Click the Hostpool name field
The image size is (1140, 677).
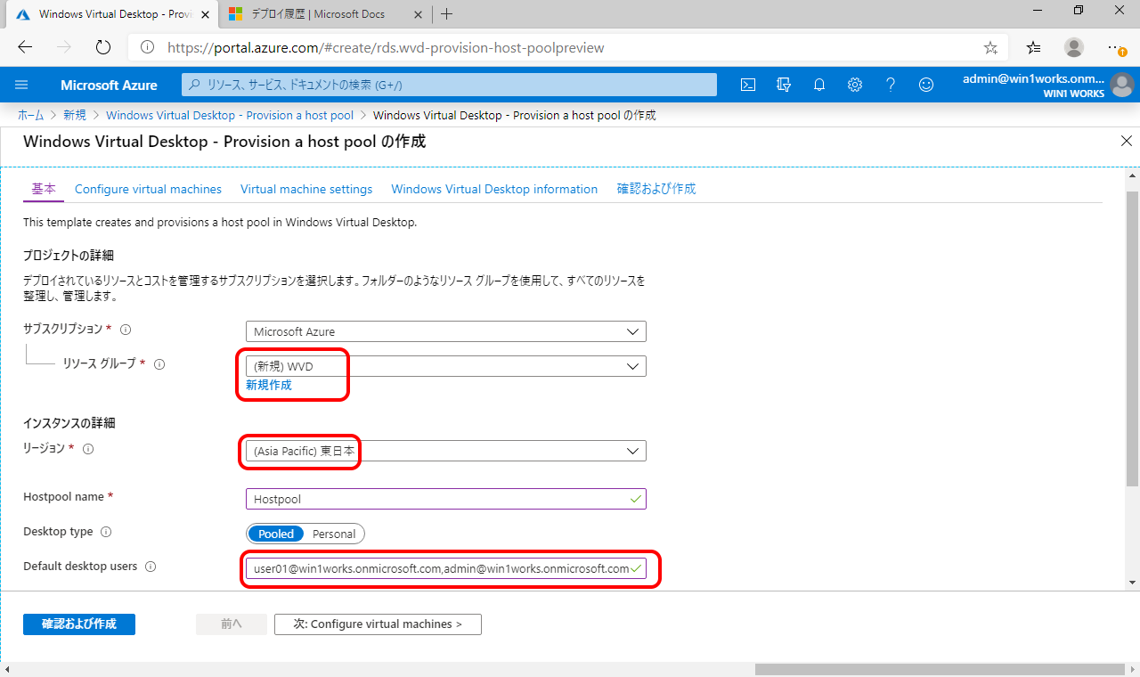[446, 499]
